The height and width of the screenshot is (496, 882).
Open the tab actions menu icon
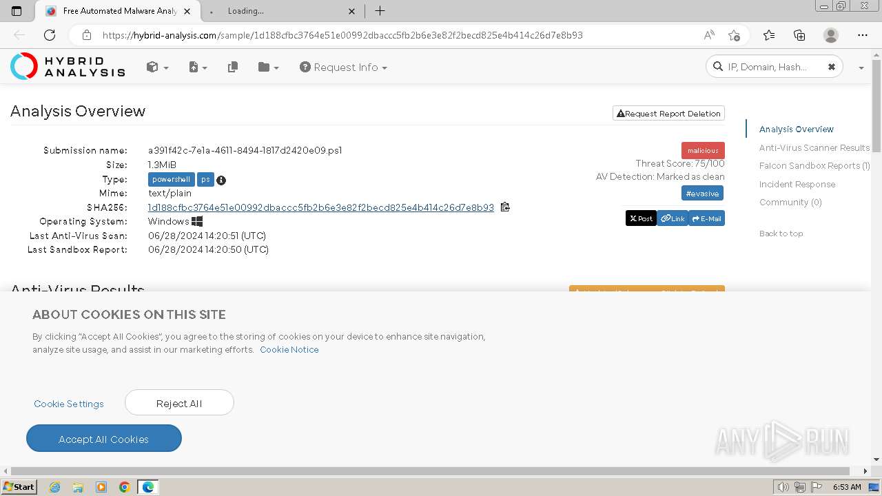click(17, 11)
